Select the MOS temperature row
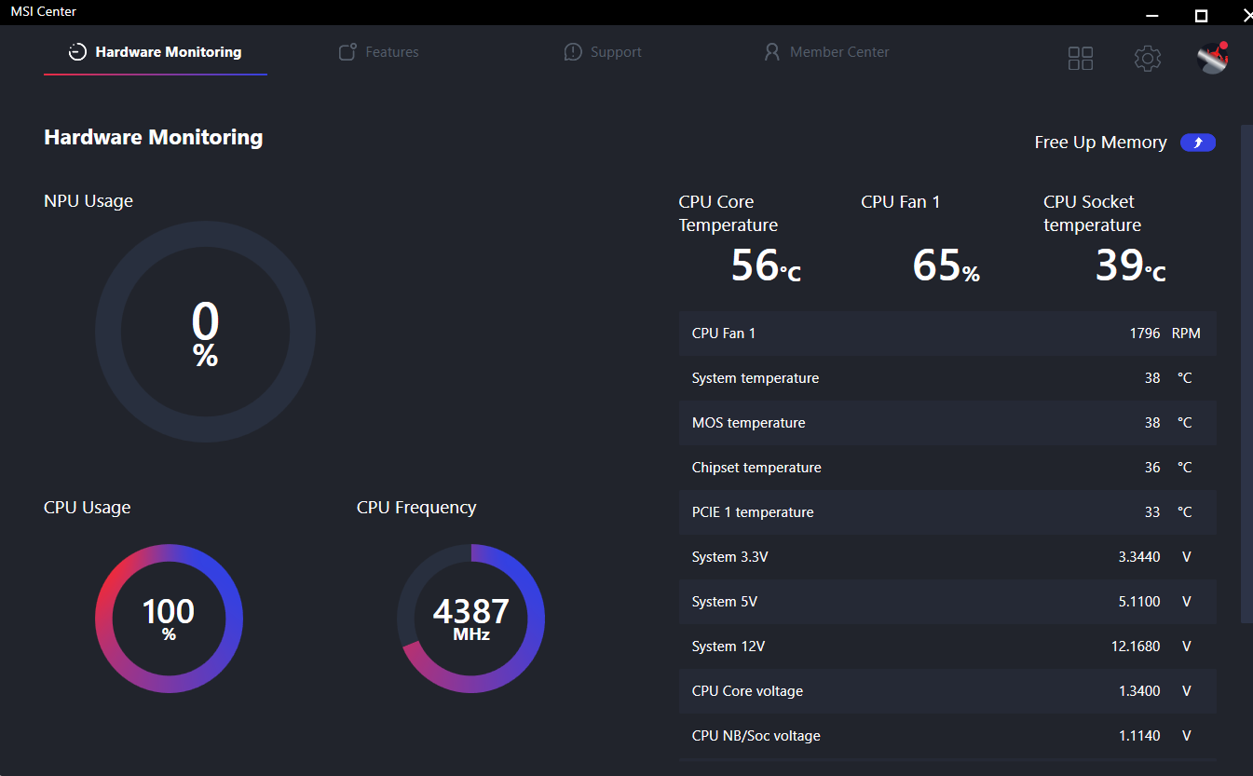Viewport: 1253px width, 776px height. pyautogui.click(x=947, y=423)
